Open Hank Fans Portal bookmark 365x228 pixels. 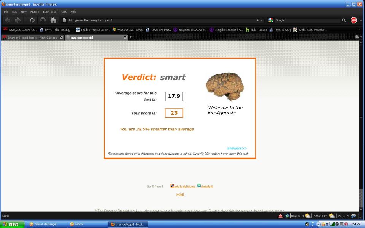(x=158, y=30)
